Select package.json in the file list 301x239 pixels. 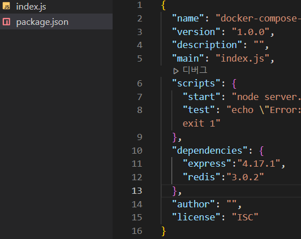pos(56,21)
